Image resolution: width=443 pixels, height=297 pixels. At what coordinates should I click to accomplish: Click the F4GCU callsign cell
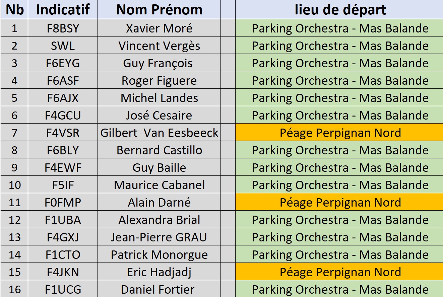(63, 115)
